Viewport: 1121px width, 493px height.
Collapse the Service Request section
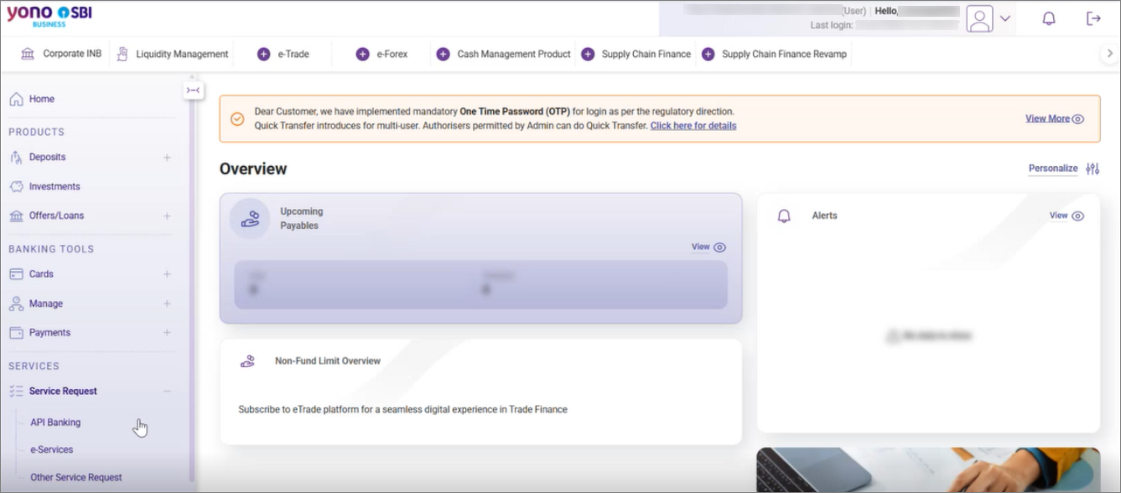click(x=167, y=391)
